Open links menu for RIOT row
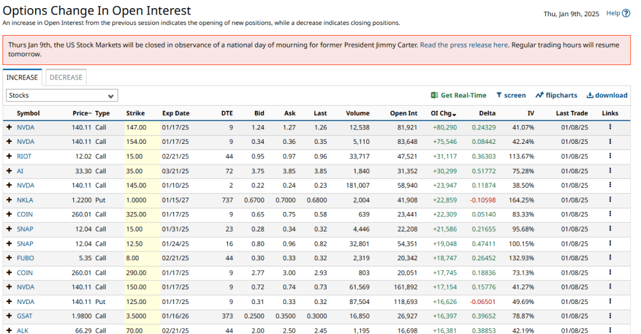 coord(610,156)
